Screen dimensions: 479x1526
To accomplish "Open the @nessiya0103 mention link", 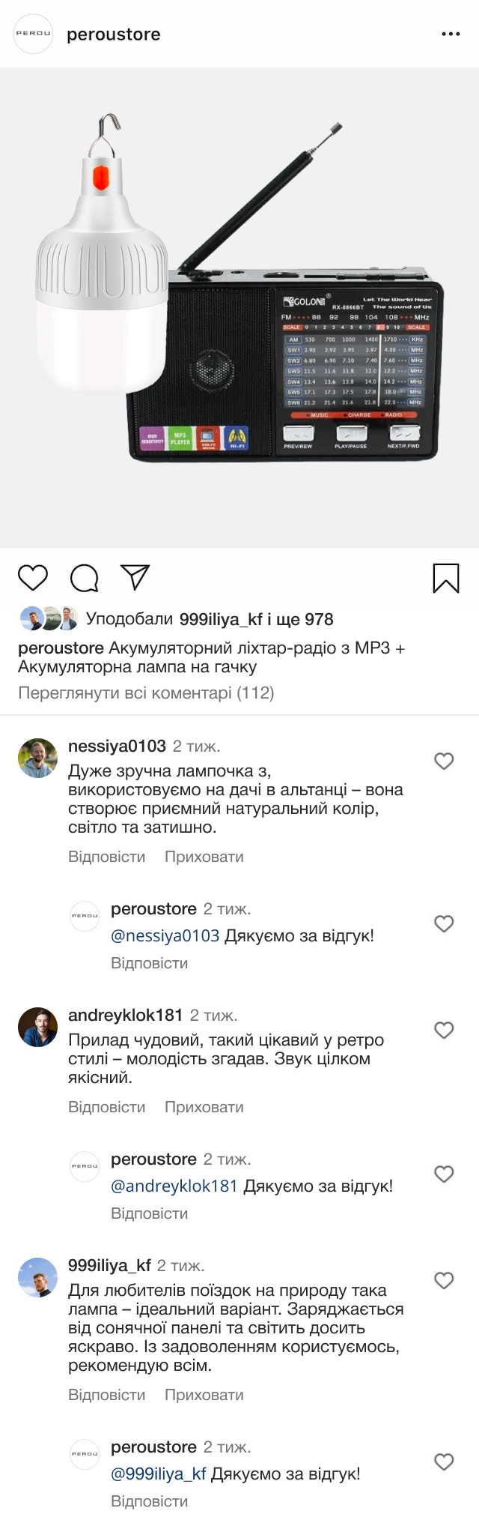I will (x=165, y=935).
